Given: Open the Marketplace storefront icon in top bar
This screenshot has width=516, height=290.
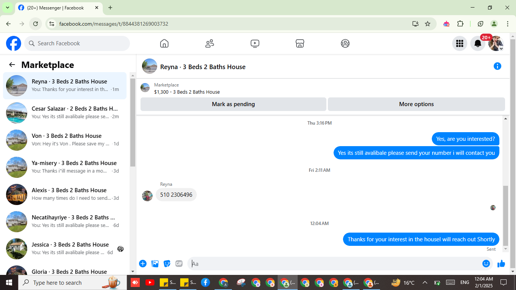Looking at the screenshot, I should tap(300, 43).
